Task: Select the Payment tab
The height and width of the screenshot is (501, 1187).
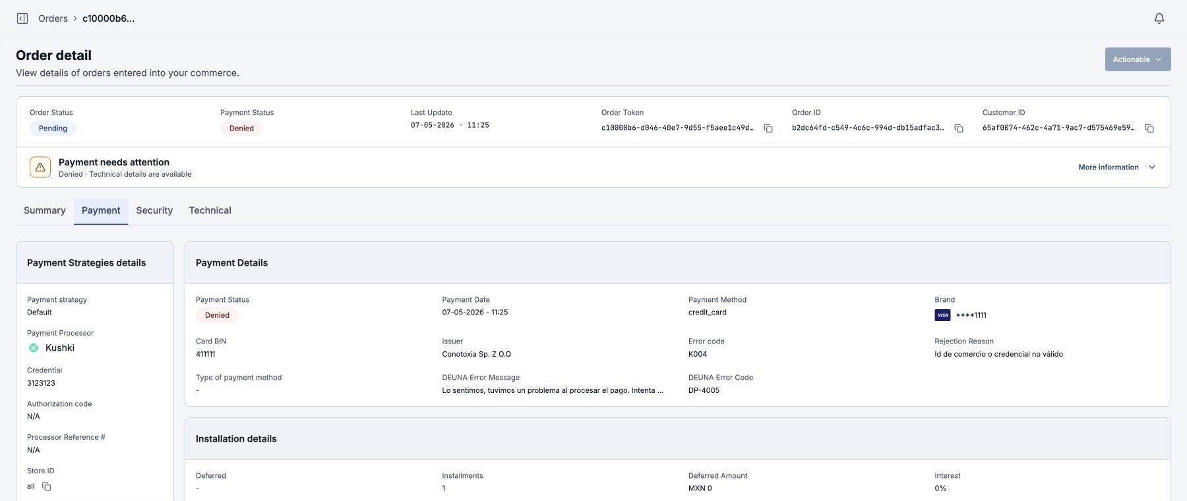Action: (x=101, y=210)
